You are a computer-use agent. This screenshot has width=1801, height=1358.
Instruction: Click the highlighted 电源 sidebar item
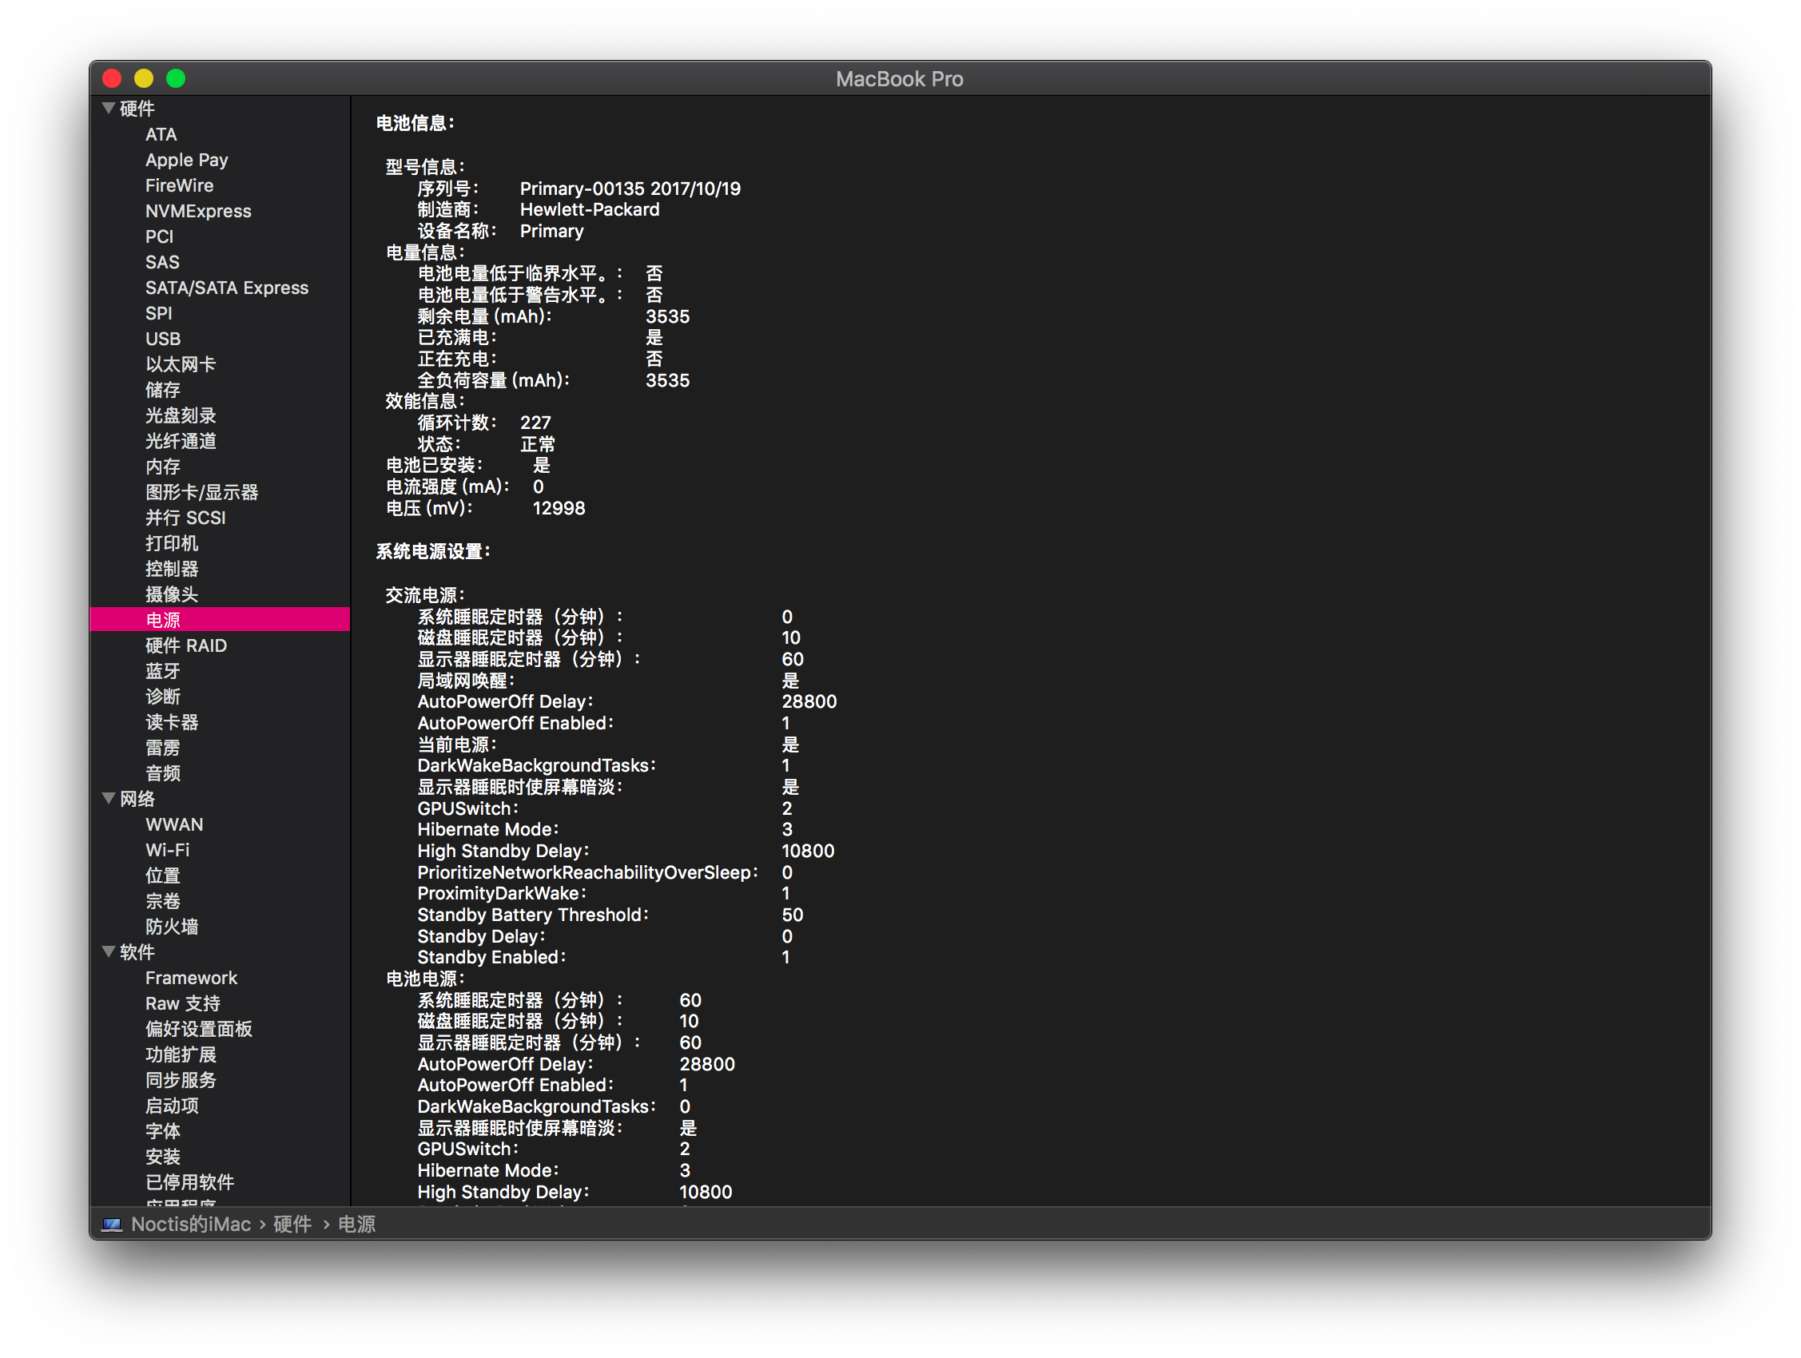pyautogui.click(x=163, y=620)
